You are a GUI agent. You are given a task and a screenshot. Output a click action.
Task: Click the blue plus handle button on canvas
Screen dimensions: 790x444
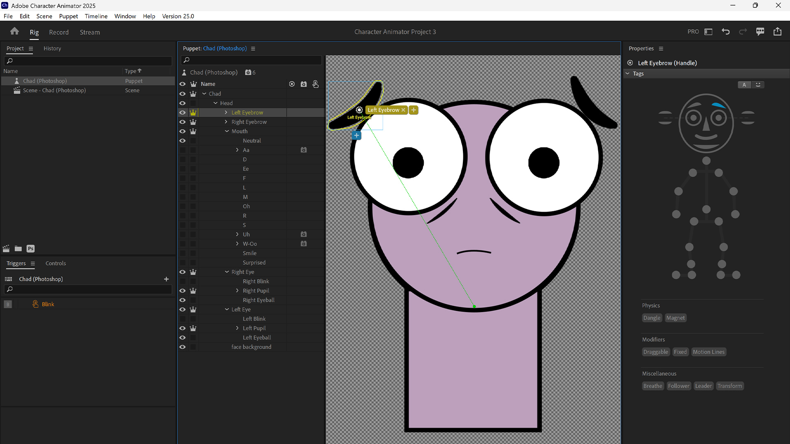(357, 135)
